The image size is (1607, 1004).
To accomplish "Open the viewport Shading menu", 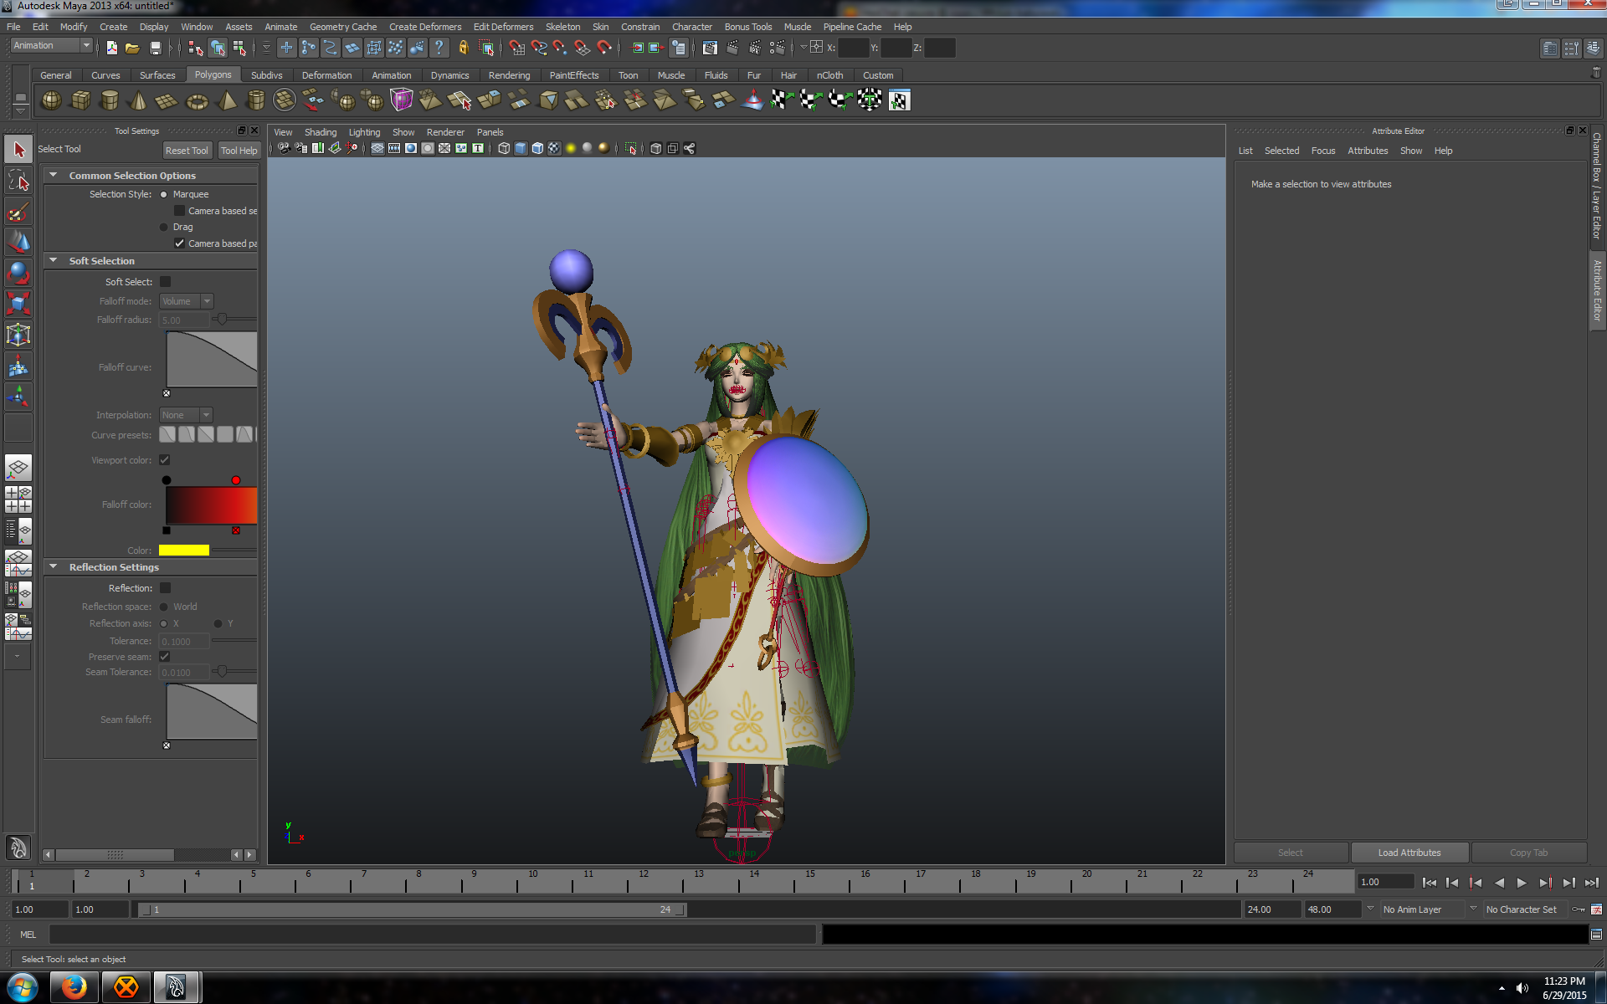I will pyautogui.click(x=320, y=132).
